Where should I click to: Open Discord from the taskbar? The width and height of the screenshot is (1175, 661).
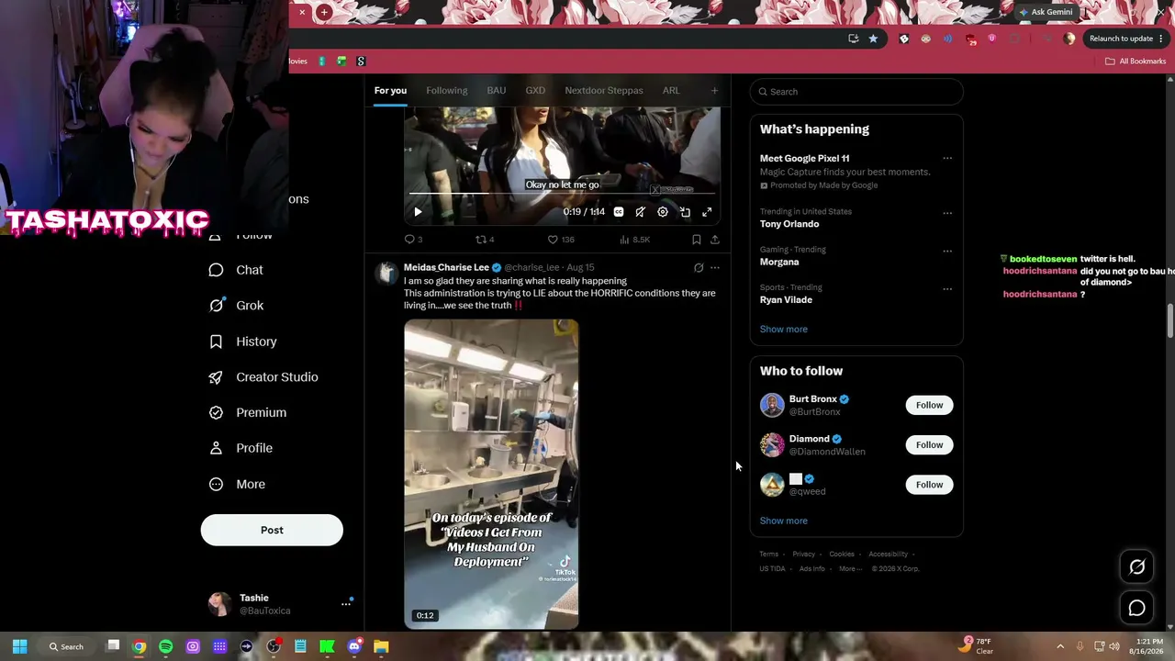coord(354,646)
